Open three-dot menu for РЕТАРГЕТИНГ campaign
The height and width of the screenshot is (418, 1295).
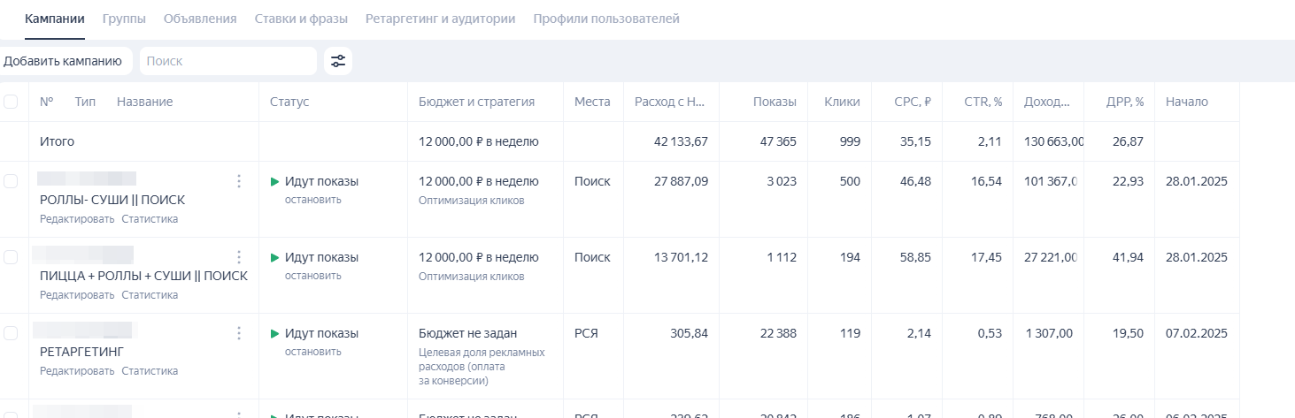[238, 333]
